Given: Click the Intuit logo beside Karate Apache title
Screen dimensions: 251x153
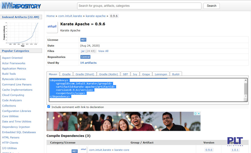Looking at the screenshot, I should [52, 27].
